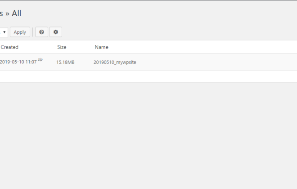The image size is (297, 189).
Task: Open the 20190510_mywpsite package name
Action: pyautogui.click(x=115, y=62)
